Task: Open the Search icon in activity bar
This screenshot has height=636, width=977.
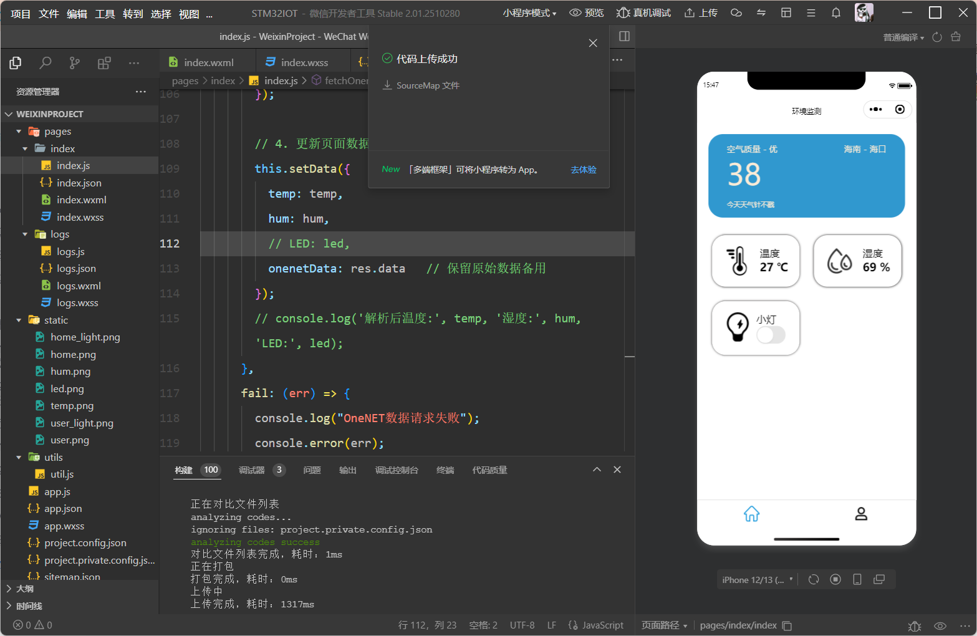Action: (x=46, y=63)
